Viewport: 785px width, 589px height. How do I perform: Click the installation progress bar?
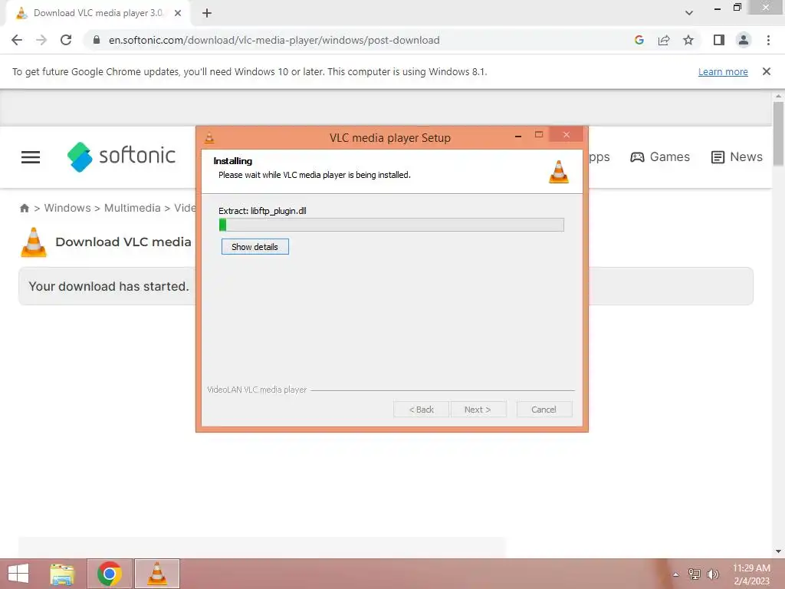click(392, 225)
